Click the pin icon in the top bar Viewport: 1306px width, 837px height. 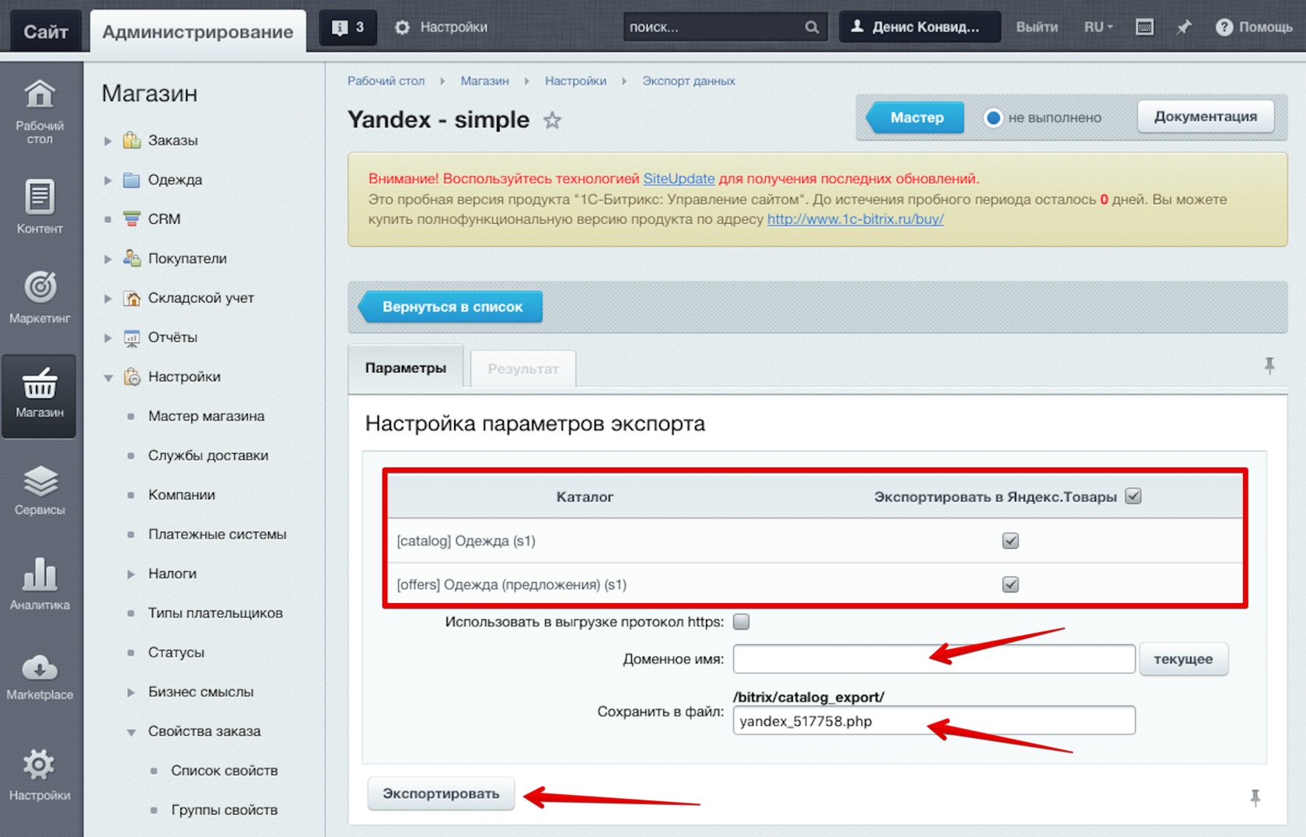[1183, 27]
